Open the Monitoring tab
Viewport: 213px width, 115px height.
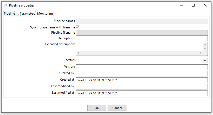pyautogui.click(x=45, y=14)
